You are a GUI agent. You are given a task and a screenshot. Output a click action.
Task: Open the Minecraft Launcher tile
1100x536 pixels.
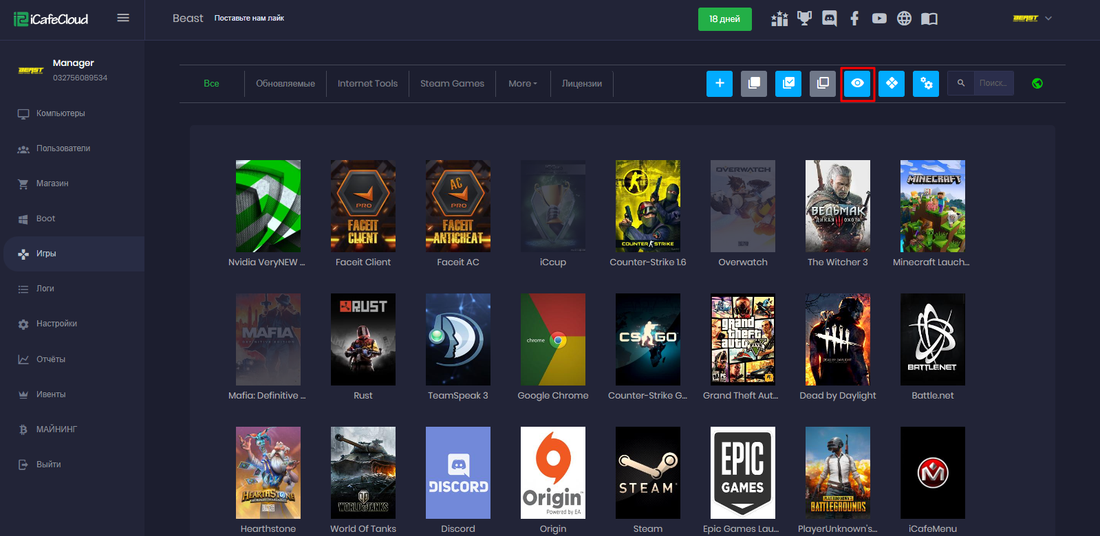pyautogui.click(x=933, y=206)
